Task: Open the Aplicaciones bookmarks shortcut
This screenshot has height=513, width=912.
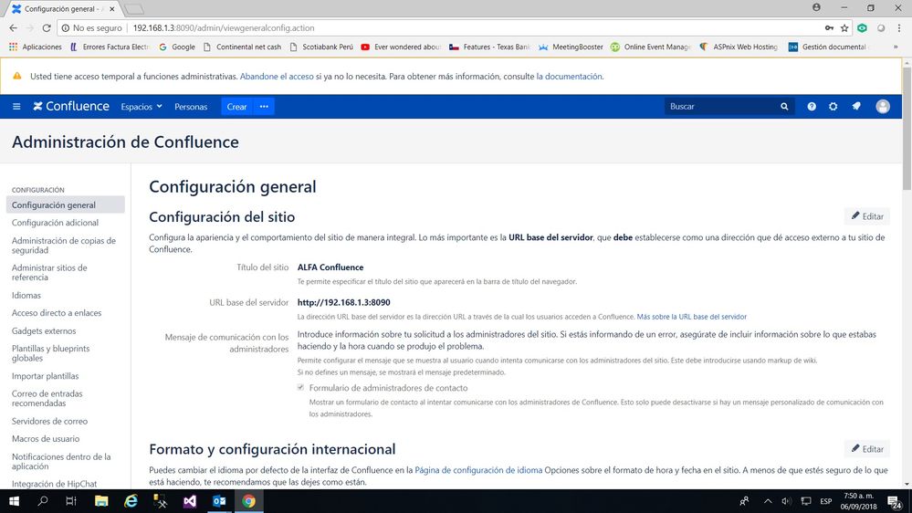Action: click(x=35, y=47)
